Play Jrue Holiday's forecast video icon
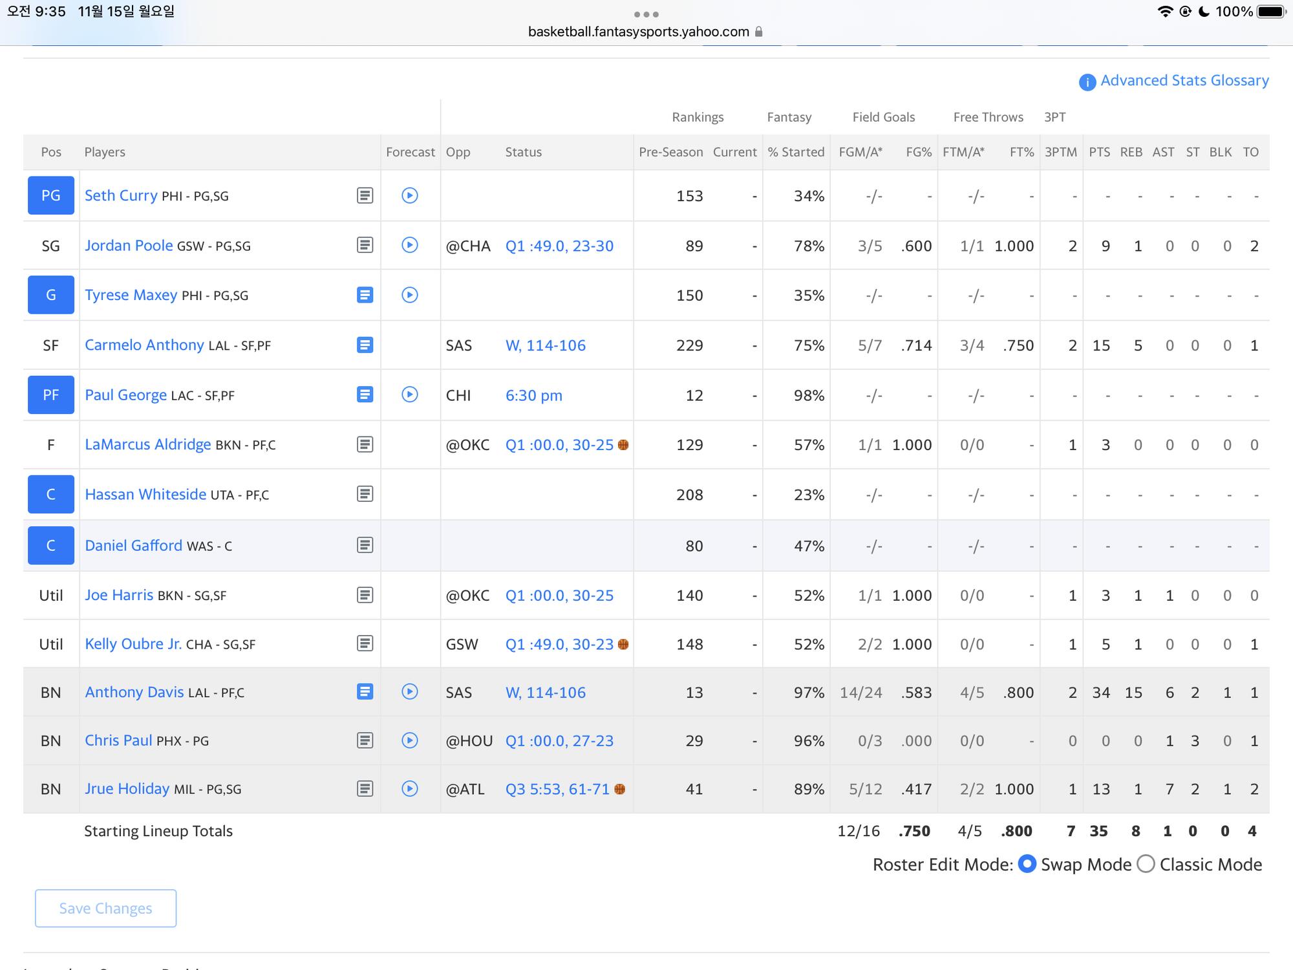 tap(409, 788)
